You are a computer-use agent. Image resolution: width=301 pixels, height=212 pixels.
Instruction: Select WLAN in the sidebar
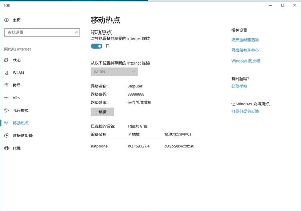tap(18, 73)
